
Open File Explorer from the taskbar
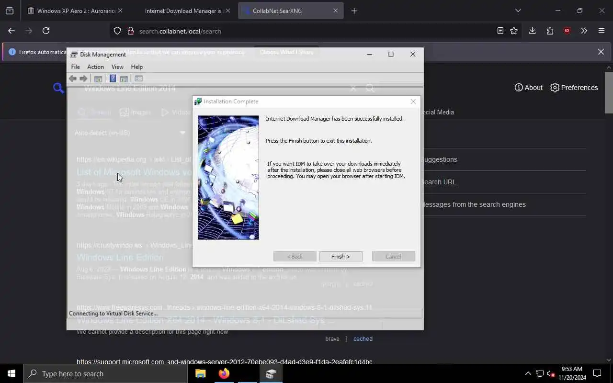[x=200, y=373]
